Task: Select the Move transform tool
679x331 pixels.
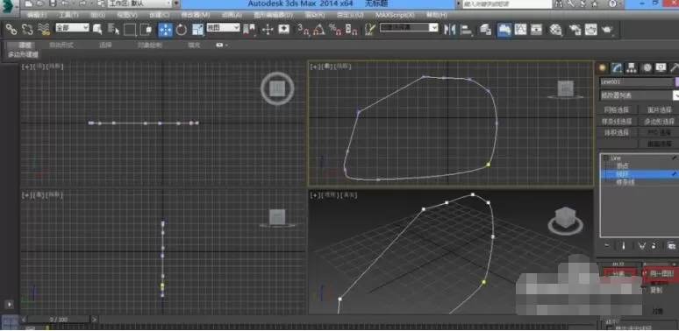Action: pyautogui.click(x=165, y=30)
